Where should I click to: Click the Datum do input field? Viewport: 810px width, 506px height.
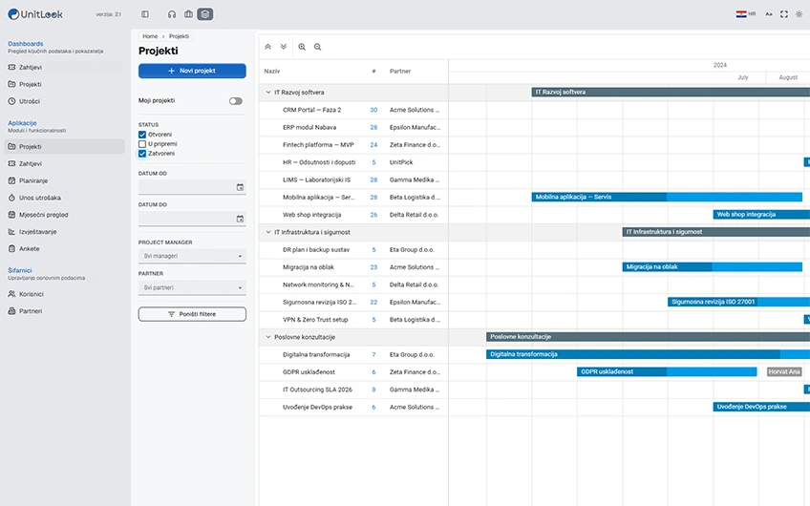pos(192,219)
